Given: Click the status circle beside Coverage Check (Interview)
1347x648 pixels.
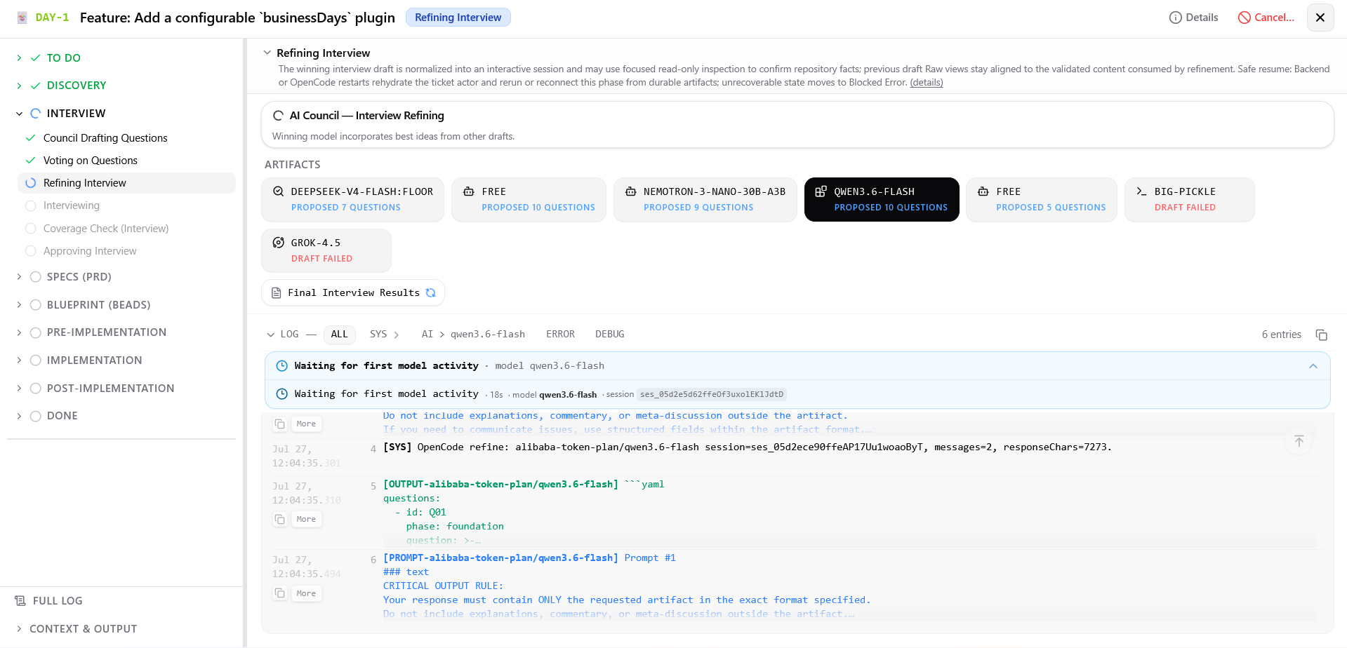Looking at the screenshot, I should click(31, 229).
